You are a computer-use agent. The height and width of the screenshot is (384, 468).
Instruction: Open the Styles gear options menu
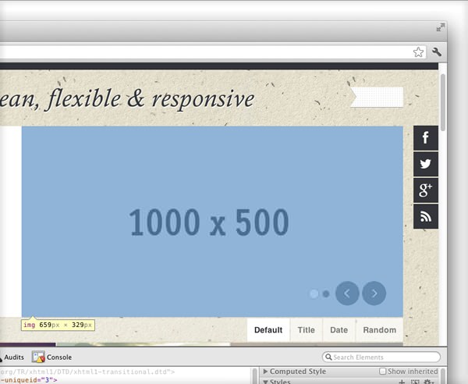tap(428, 382)
